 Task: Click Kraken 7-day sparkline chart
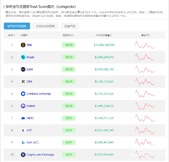tap(145, 106)
